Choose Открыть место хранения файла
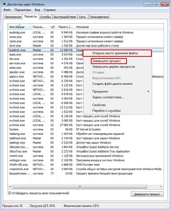 click(117, 53)
